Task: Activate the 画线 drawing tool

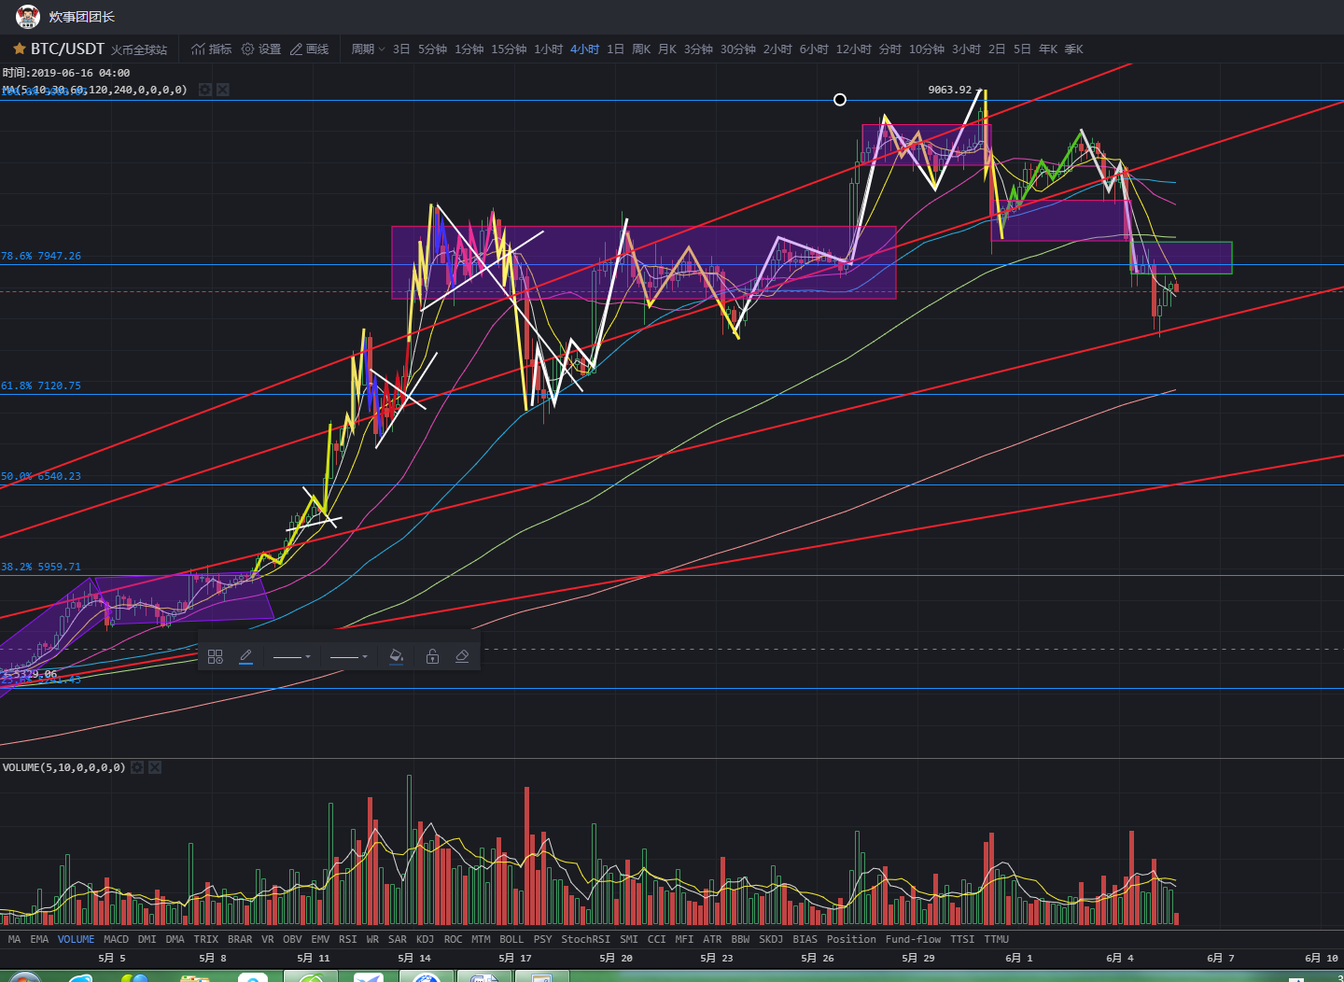Action: point(310,49)
